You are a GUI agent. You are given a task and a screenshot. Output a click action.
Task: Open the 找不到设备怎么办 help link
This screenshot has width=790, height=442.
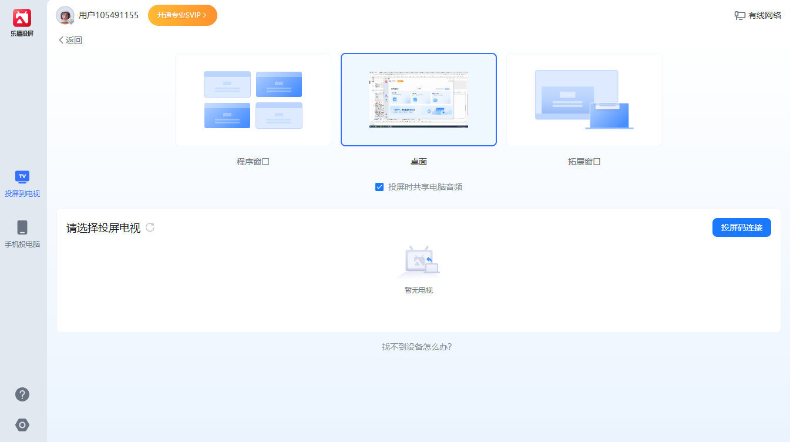click(x=417, y=347)
